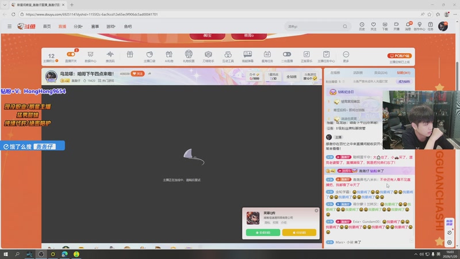Click the settings gear on right sidebar
Viewport: 460px width, 259px height.
(449, 242)
